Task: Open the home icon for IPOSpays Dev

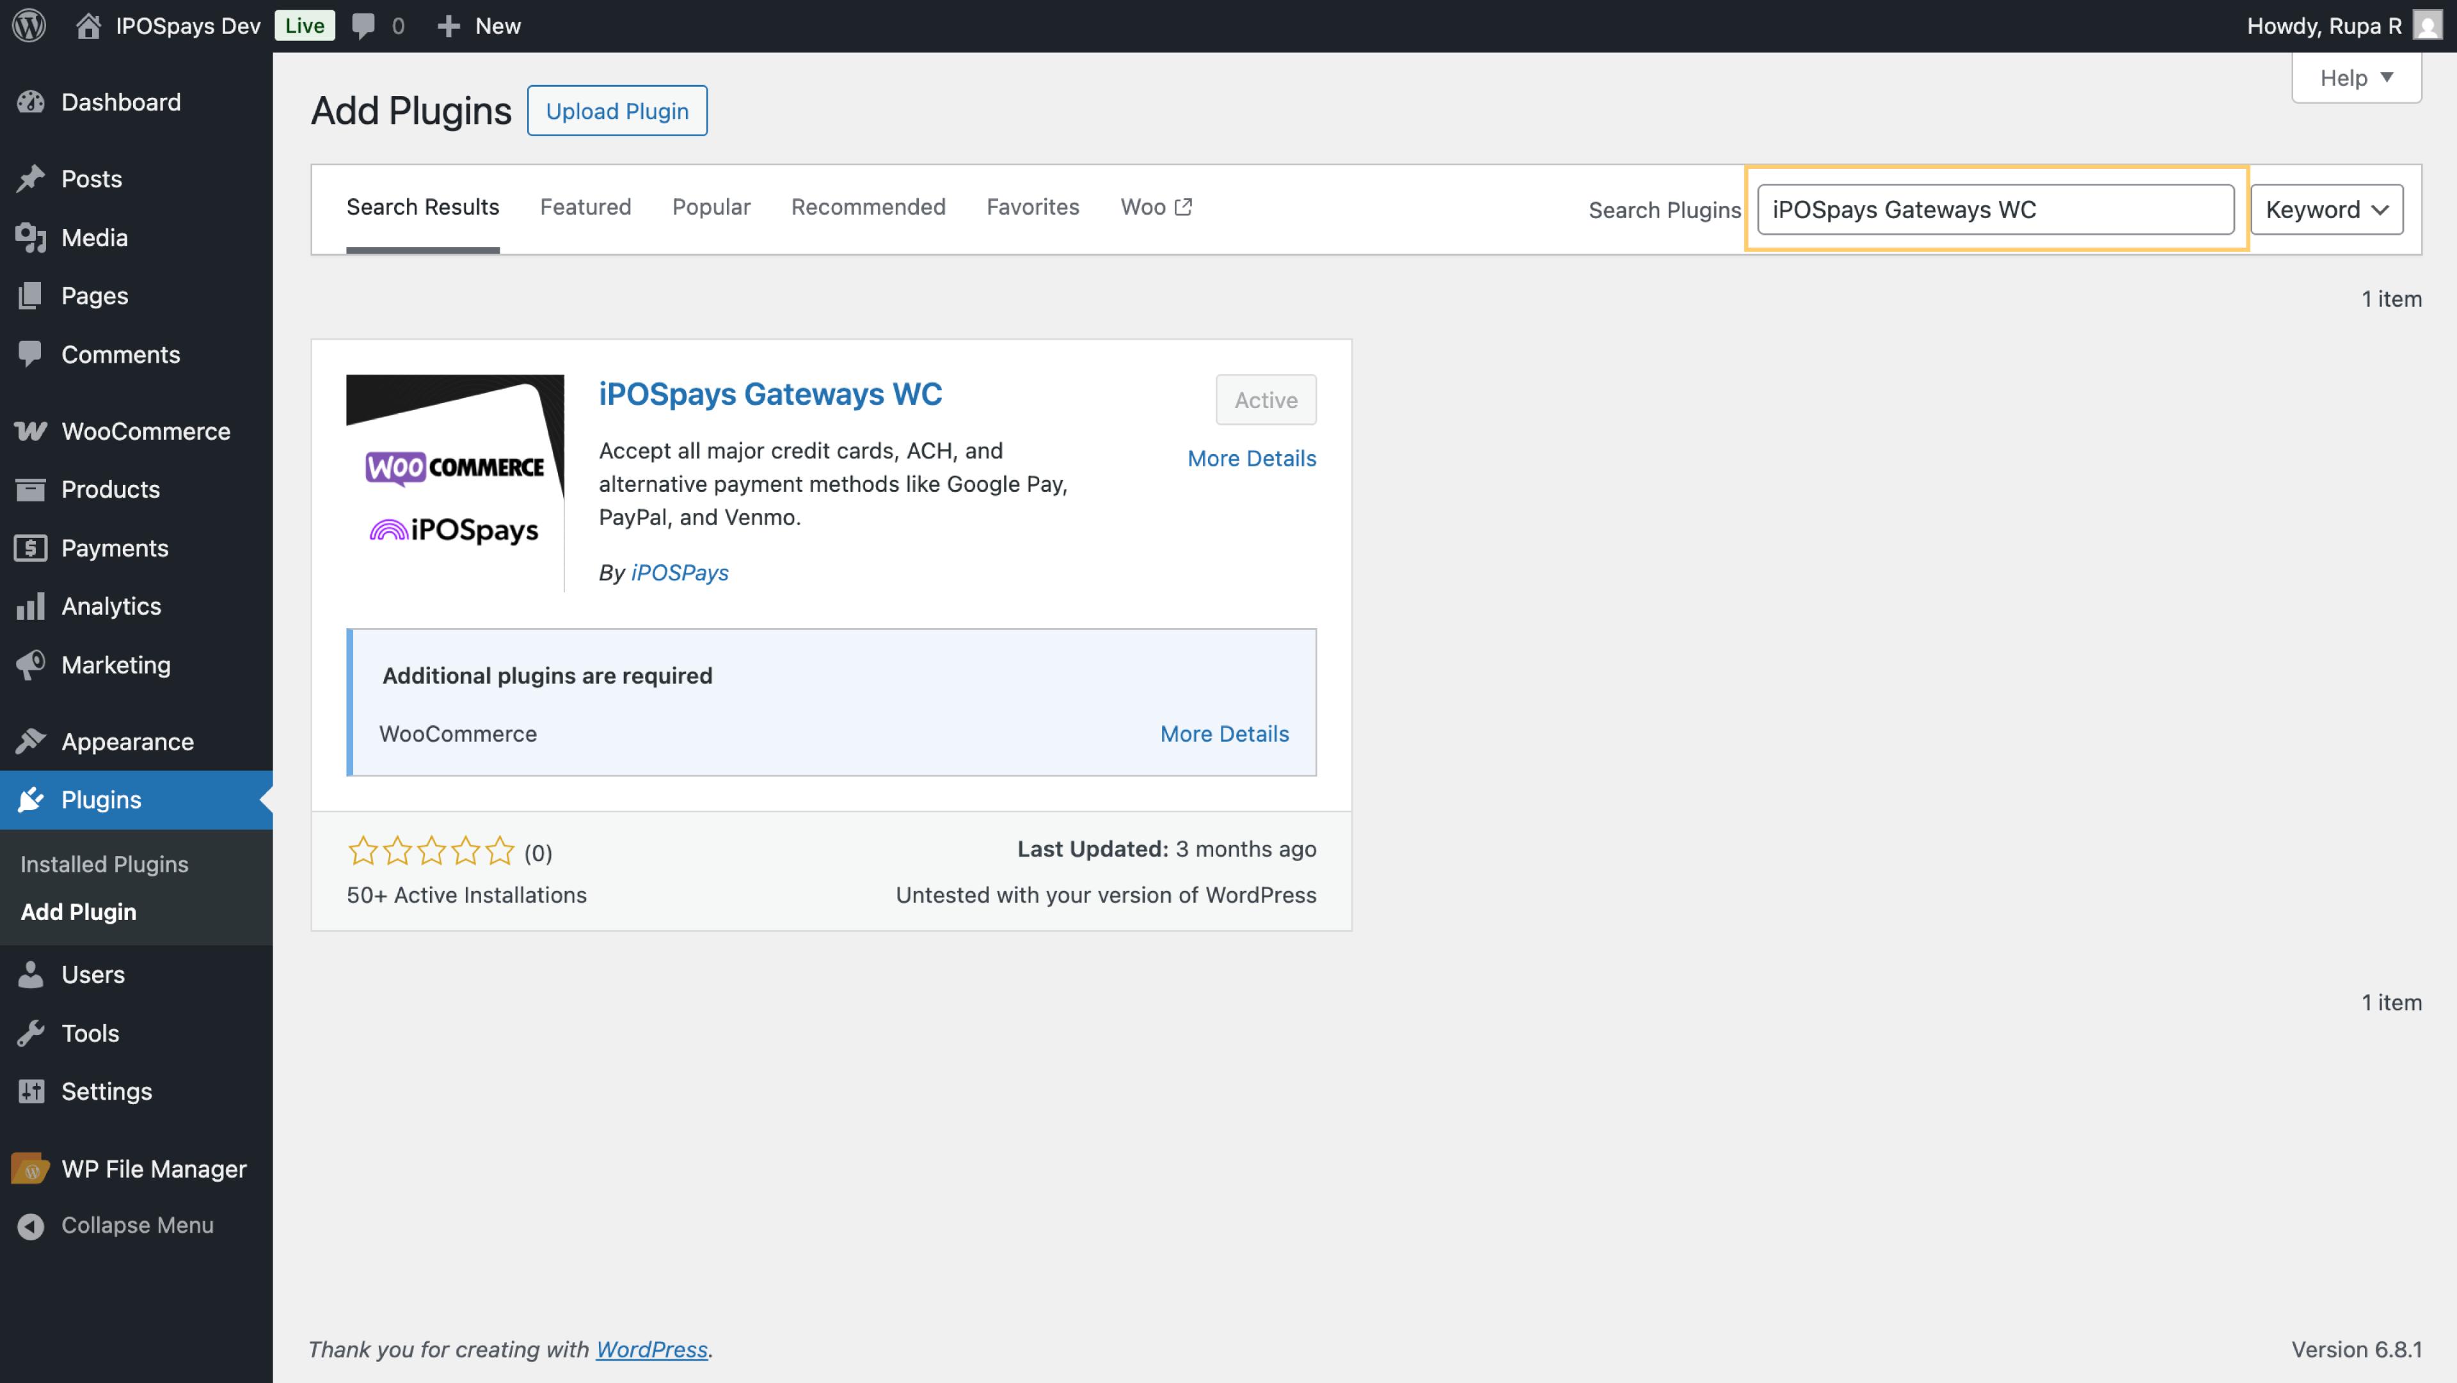Action: pyautogui.click(x=88, y=26)
